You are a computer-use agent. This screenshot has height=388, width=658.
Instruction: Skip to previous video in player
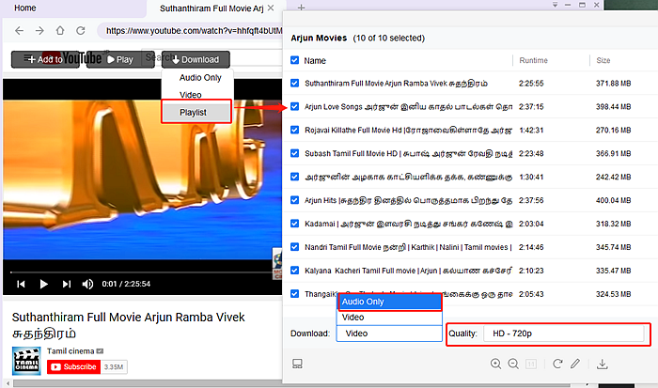pyautogui.click(x=21, y=284)
